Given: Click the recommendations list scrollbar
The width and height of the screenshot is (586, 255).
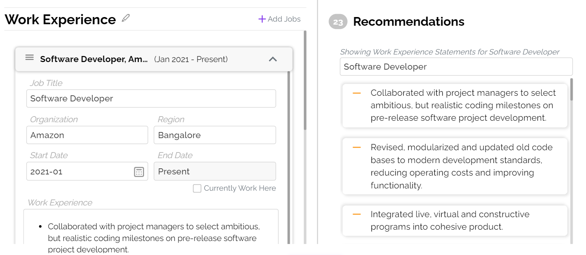Looking at the screenshot, I should pyautogui.click(x=572, y=90).
